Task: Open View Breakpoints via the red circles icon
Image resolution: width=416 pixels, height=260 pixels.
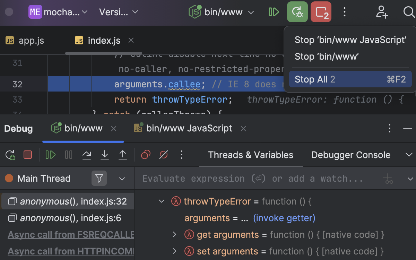Action: [x=145, y=155]
